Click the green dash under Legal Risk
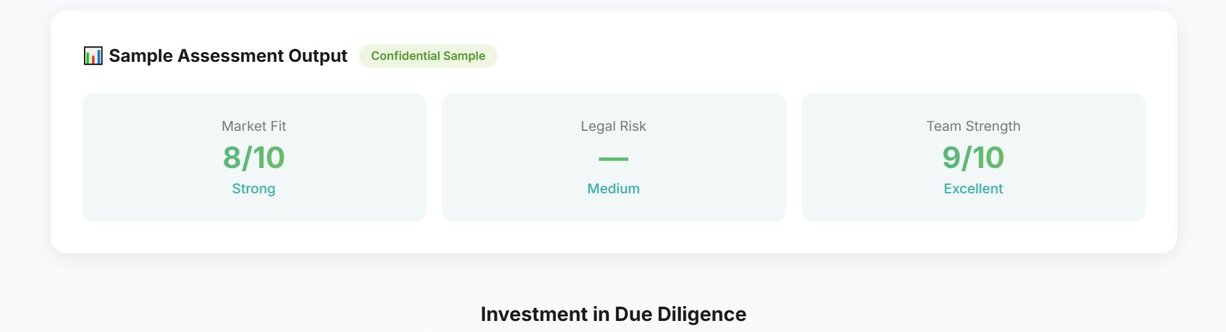 point(613,159)
